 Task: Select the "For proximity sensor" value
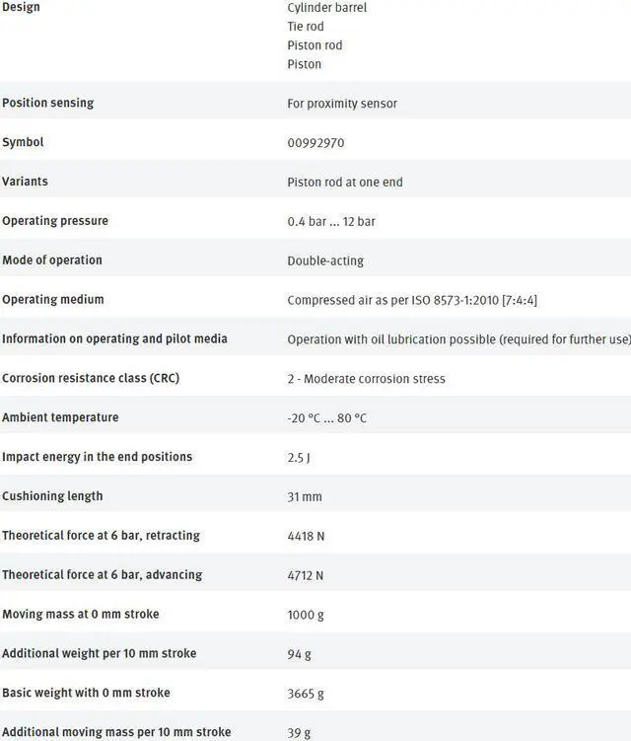(342, 104)
